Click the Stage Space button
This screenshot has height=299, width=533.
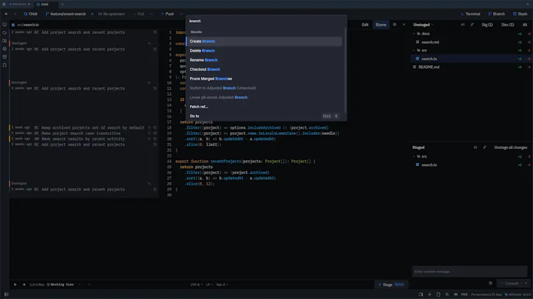coord(391,284)
